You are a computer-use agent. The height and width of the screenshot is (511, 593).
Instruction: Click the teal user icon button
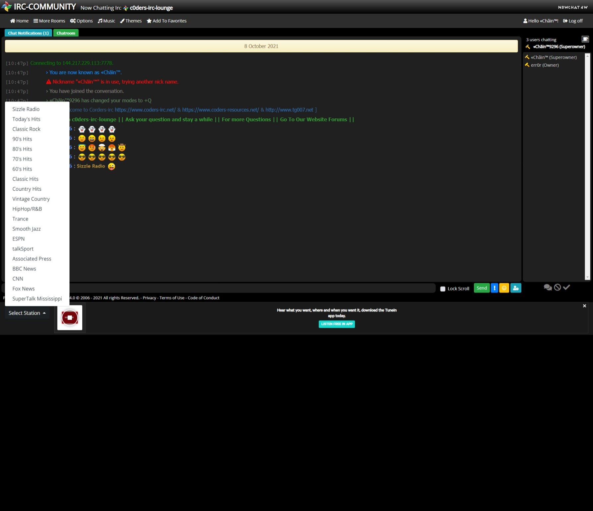(x=515, y=288)
